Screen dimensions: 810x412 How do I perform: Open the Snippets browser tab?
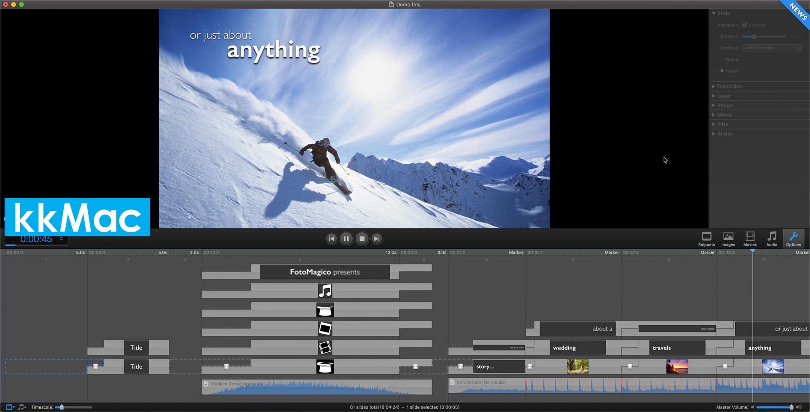click(706, 239)
